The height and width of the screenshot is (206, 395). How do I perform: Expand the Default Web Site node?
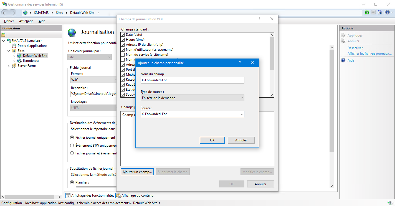pos(14,56)
